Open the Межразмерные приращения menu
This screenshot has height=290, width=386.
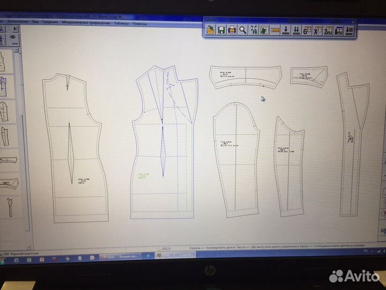point(86,24)
